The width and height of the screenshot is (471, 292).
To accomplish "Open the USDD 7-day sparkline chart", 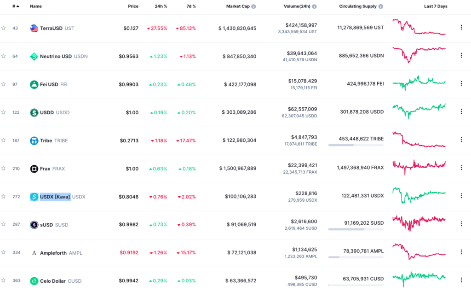I will tap(419, 111).
